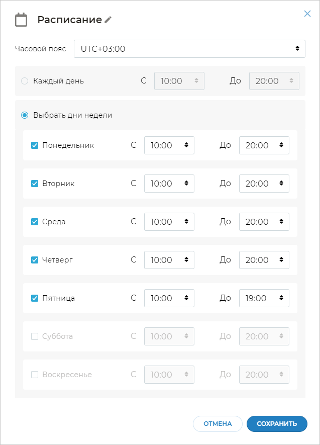Open the Часовой пояс UTC+03:00 dropdown
320x445 pixels.
pos(189,49)
